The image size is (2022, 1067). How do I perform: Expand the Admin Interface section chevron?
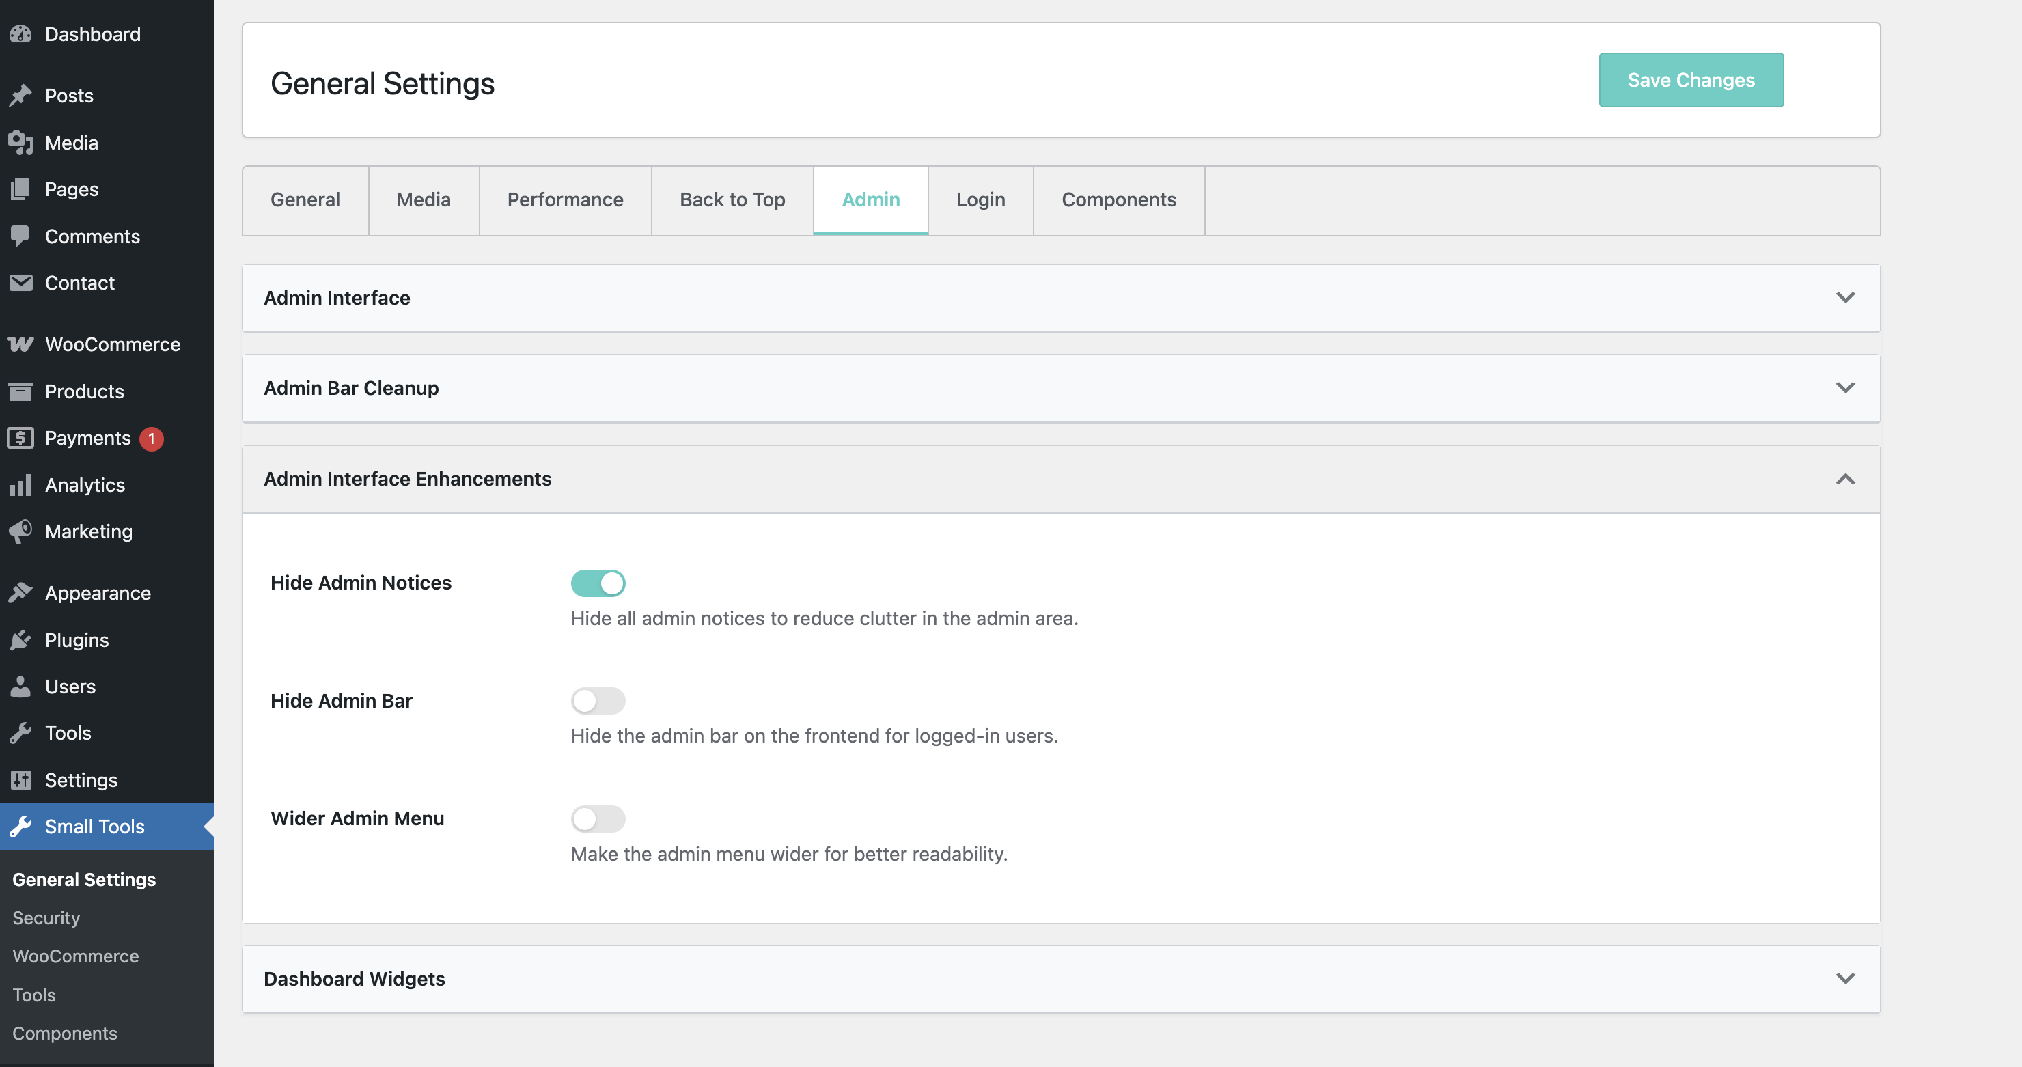[x=1844, y=298]
